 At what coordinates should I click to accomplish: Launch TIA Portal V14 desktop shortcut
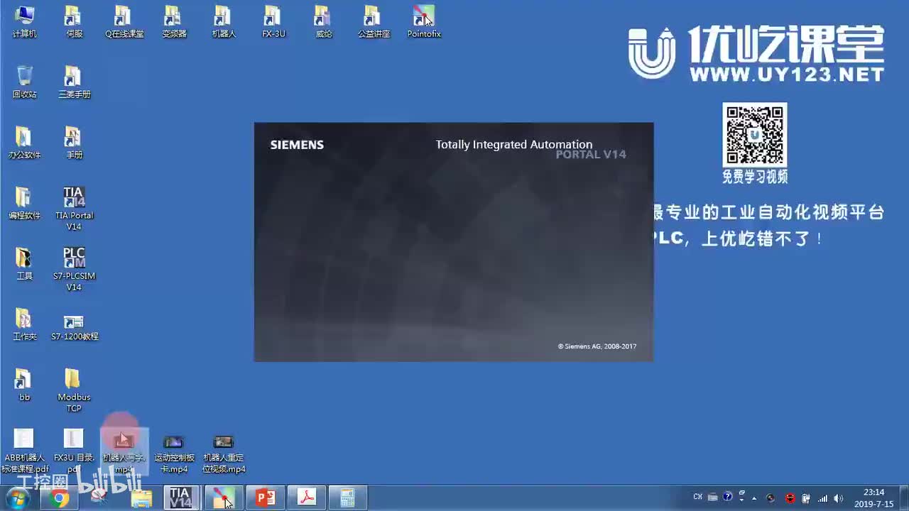click(74, 208)
